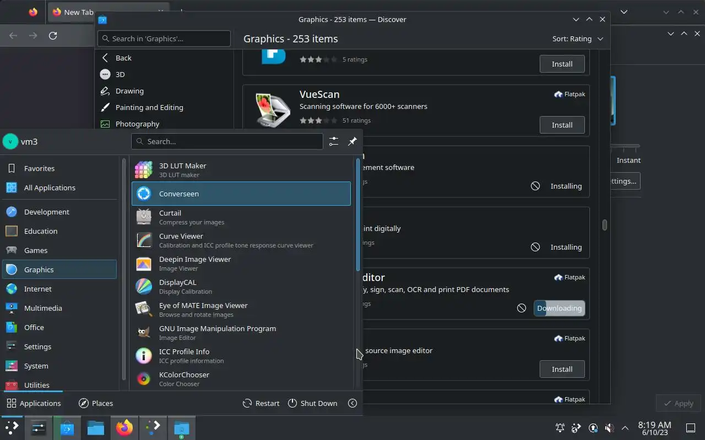The height and width of the screenshot is (440, 705).
Task: Select Graphics category in launcher
Action: 59,269
